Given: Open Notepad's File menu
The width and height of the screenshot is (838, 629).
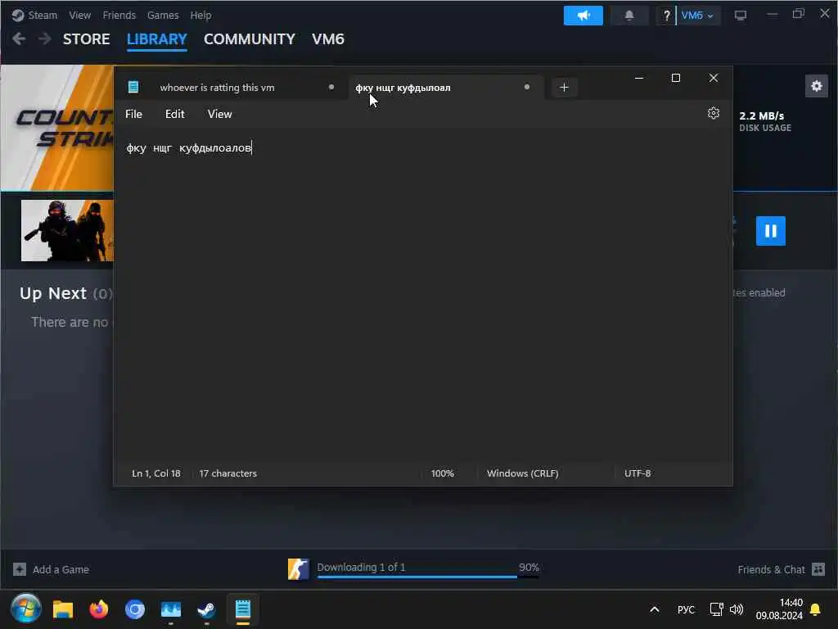Looking at the screenshot, I should point(133,114).
